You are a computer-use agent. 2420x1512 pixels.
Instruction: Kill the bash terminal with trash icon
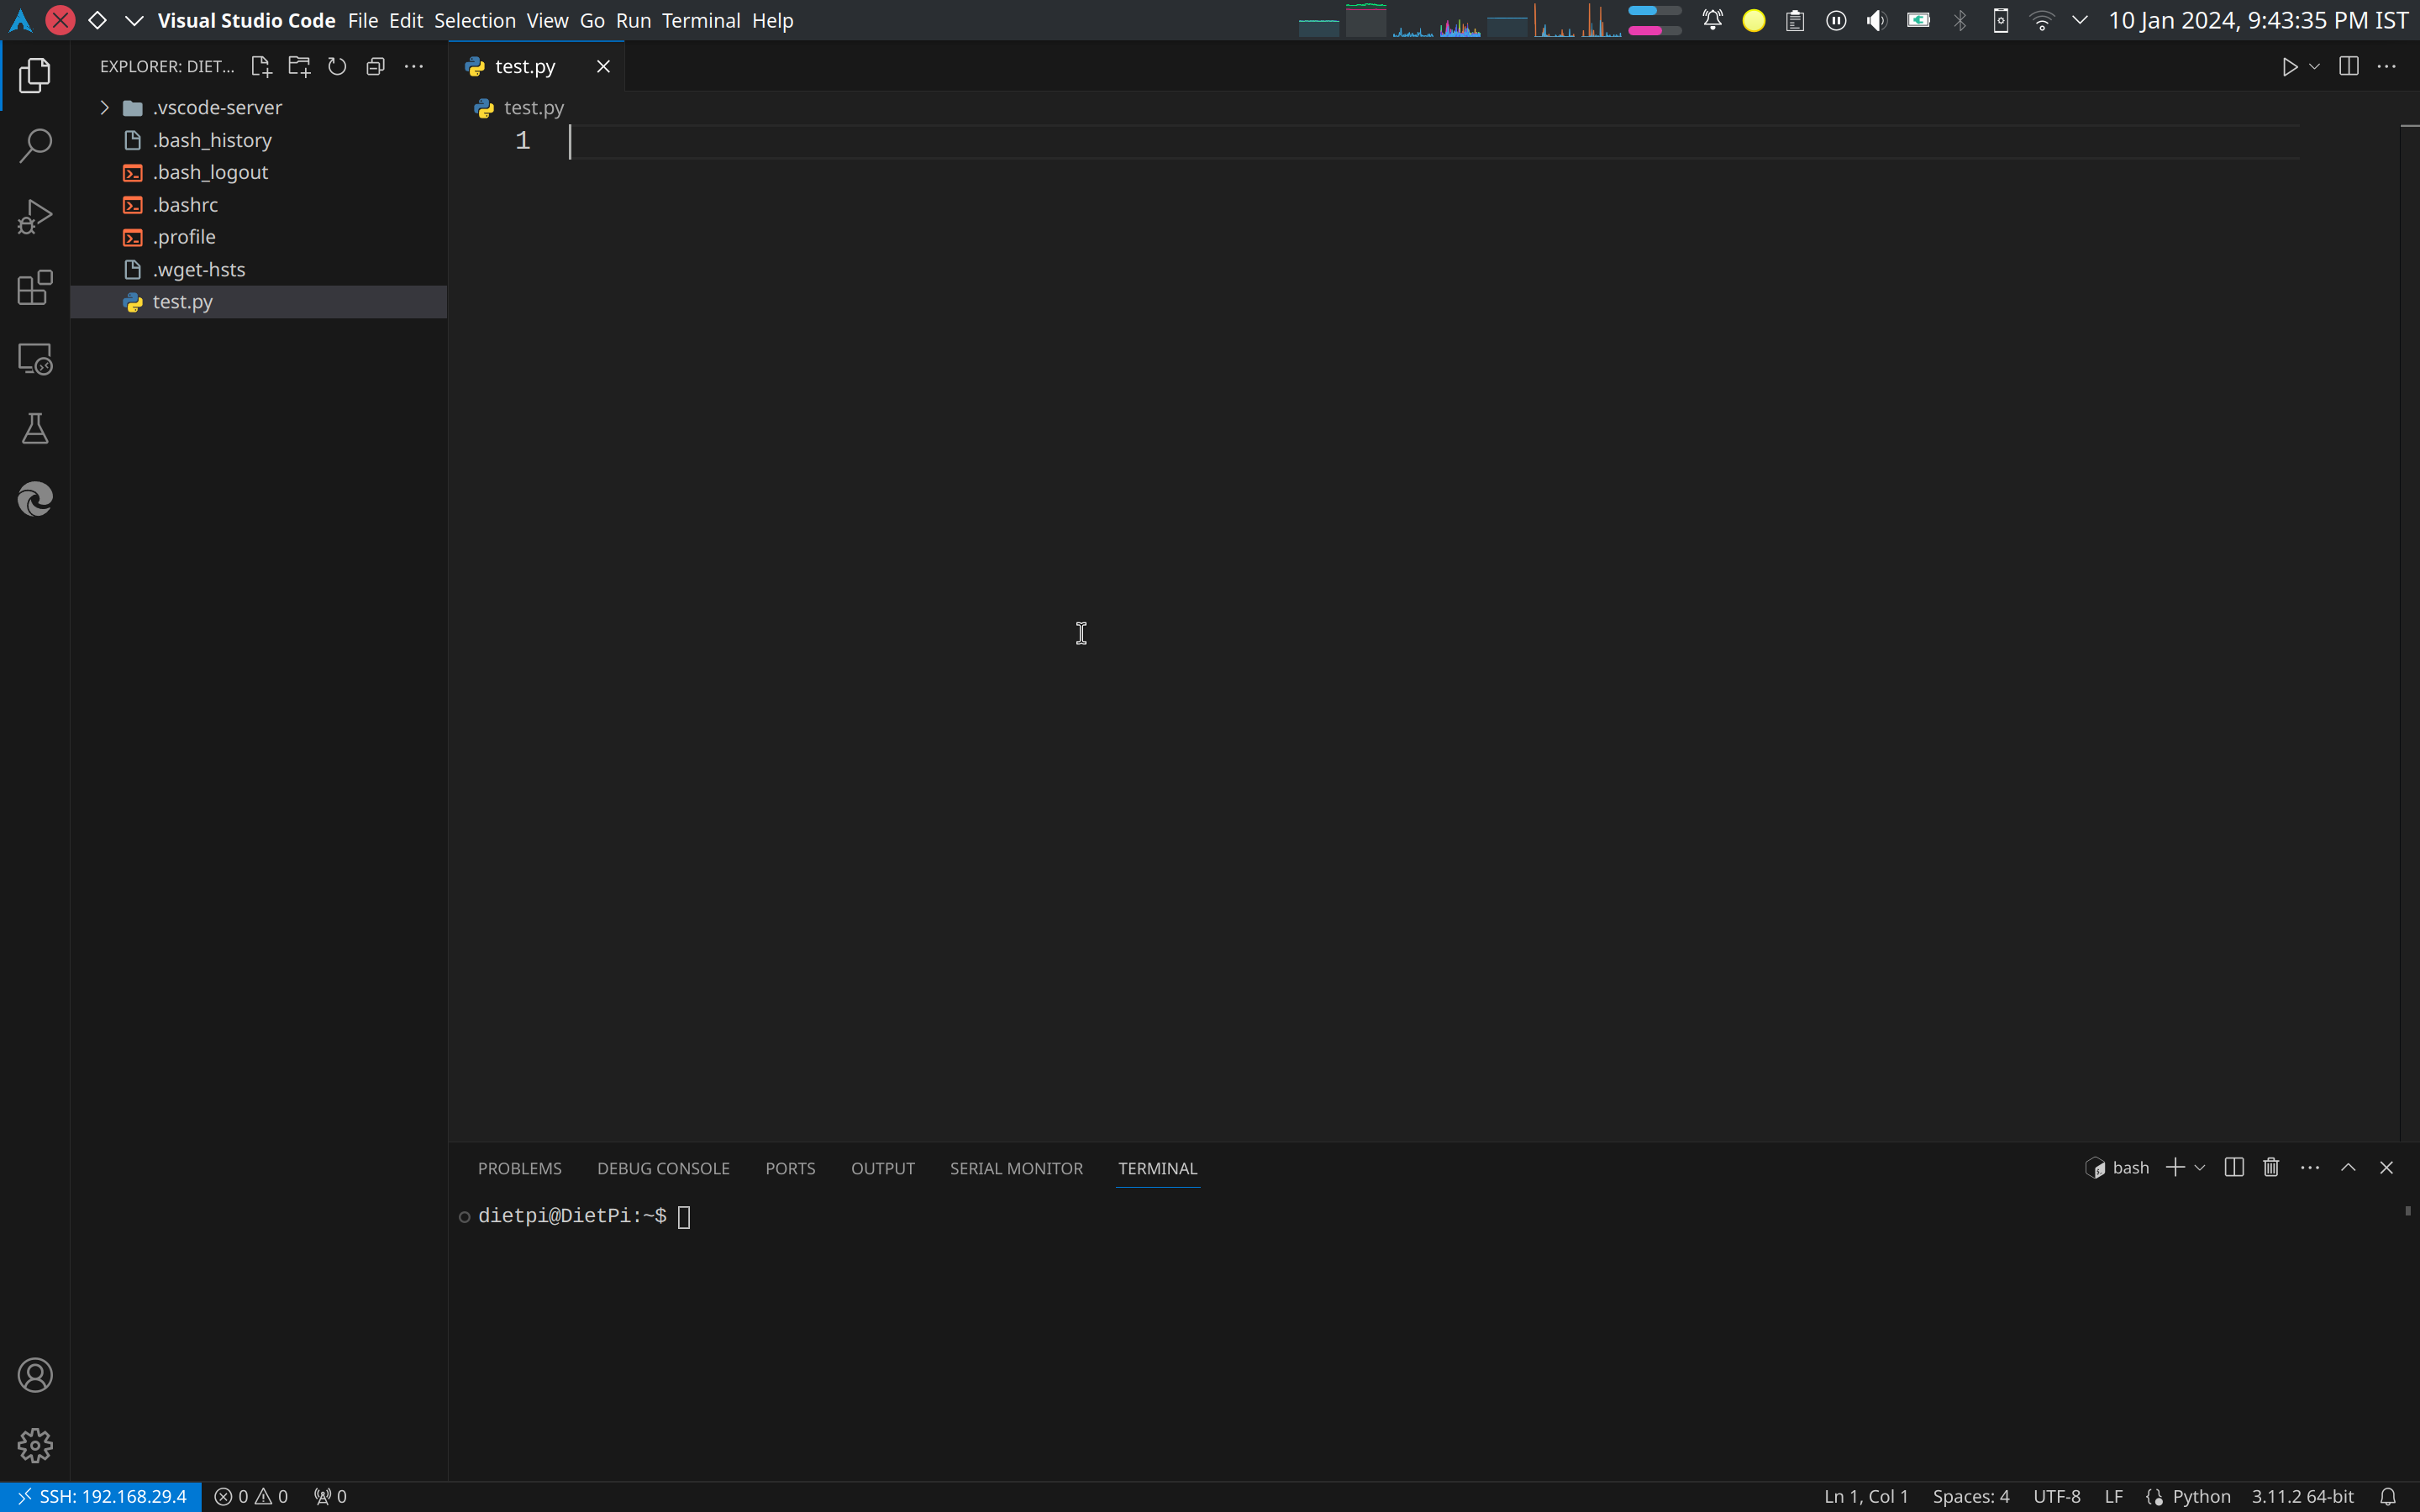tap(2271, 1168)
